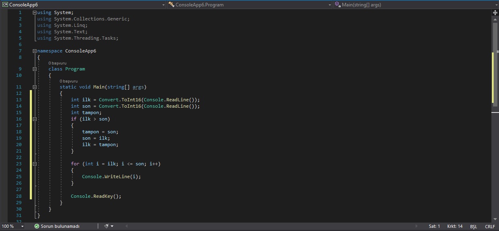Click the 'ilk = tampon;' statement
Image resolution: width=499 pixels, height=231 pixels.
tap(100, 145)
